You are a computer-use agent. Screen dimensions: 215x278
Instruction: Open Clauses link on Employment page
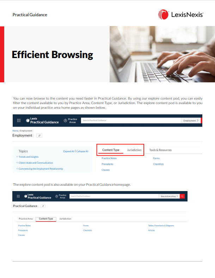(x=105, y=170)
